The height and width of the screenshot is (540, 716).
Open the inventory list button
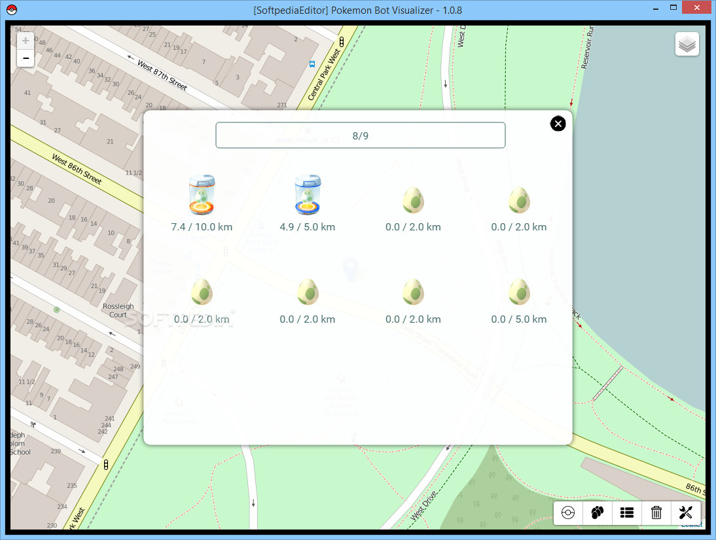tap(626, 513)
